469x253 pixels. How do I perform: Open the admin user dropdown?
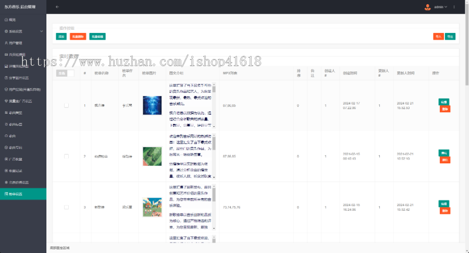[440, 7]
